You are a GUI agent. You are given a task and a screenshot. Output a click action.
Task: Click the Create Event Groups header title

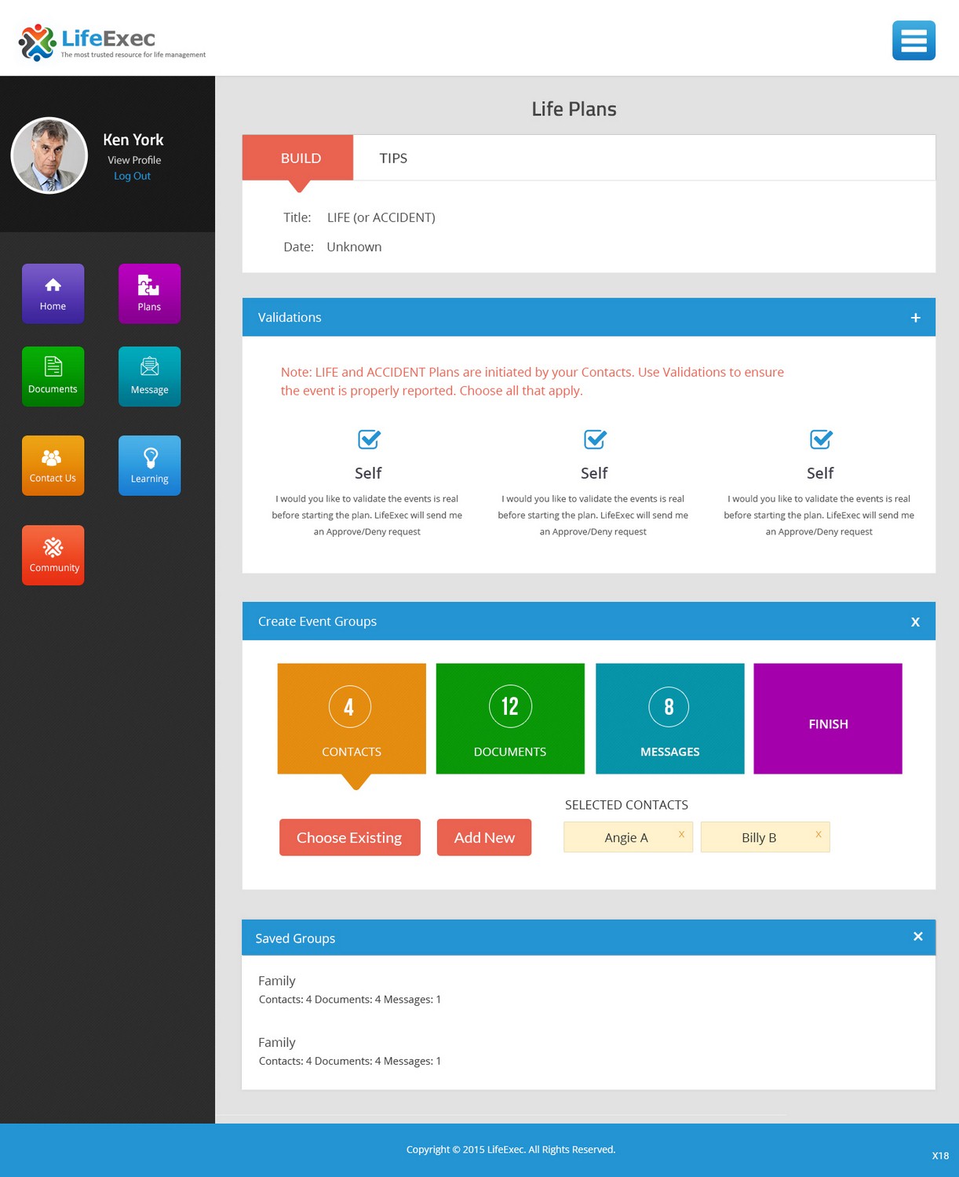pyautogui.click(x=317, y=621)
